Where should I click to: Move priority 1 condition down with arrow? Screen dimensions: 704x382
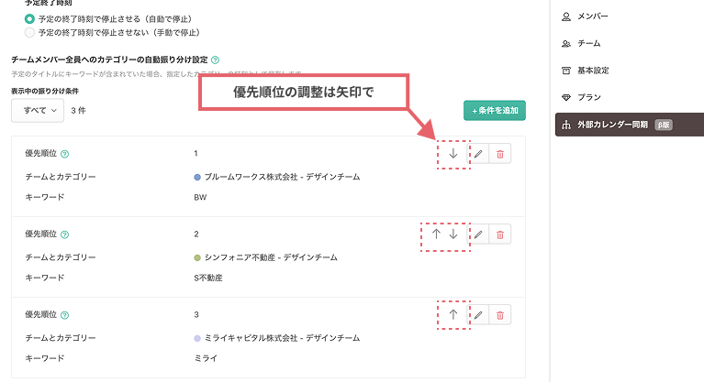pos(453,154)
